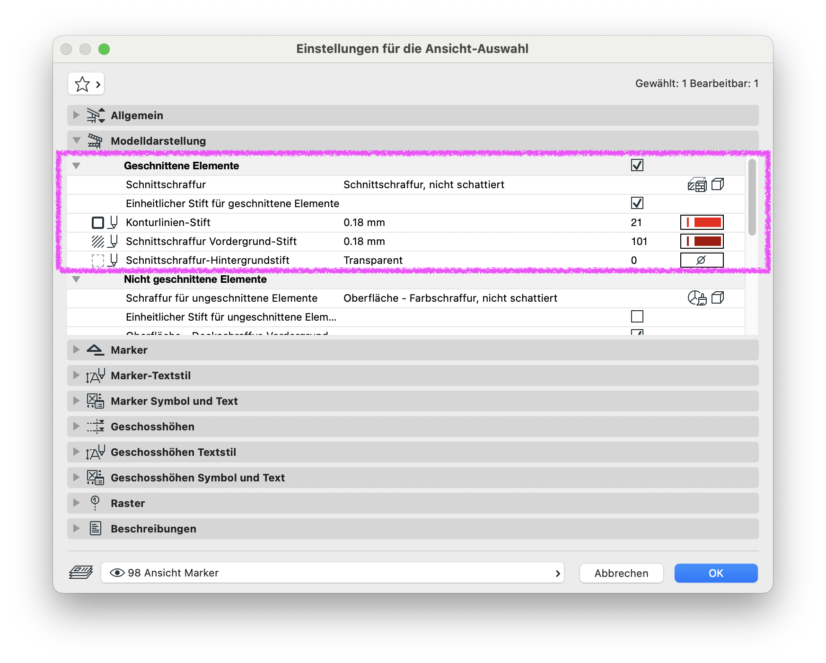Viewport: 826px width, 663px height.
Task: Click the Marker panel header label
Action: click(129, 350)
